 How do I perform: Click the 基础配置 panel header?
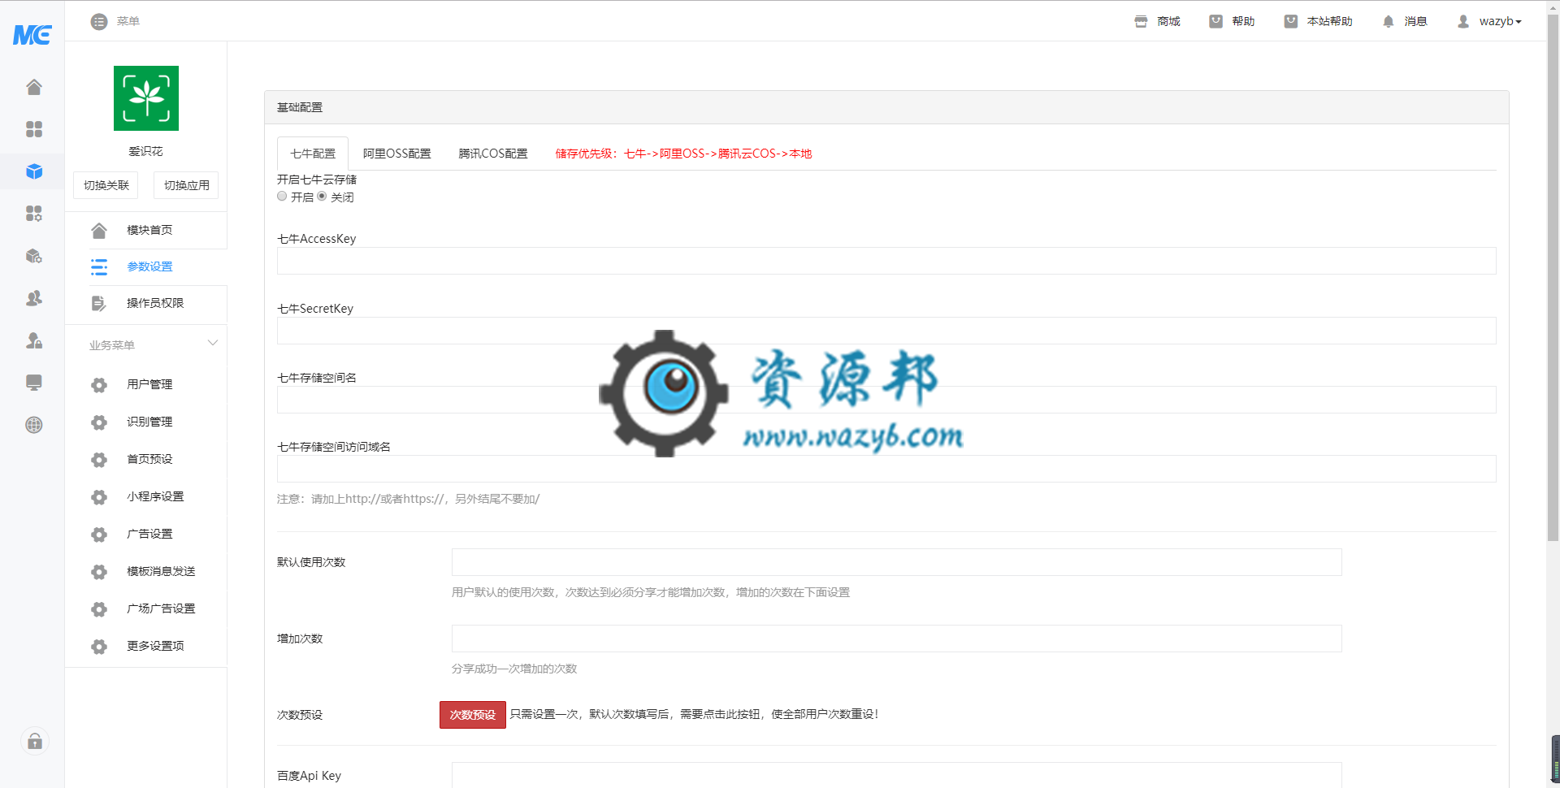coord(886,107)
